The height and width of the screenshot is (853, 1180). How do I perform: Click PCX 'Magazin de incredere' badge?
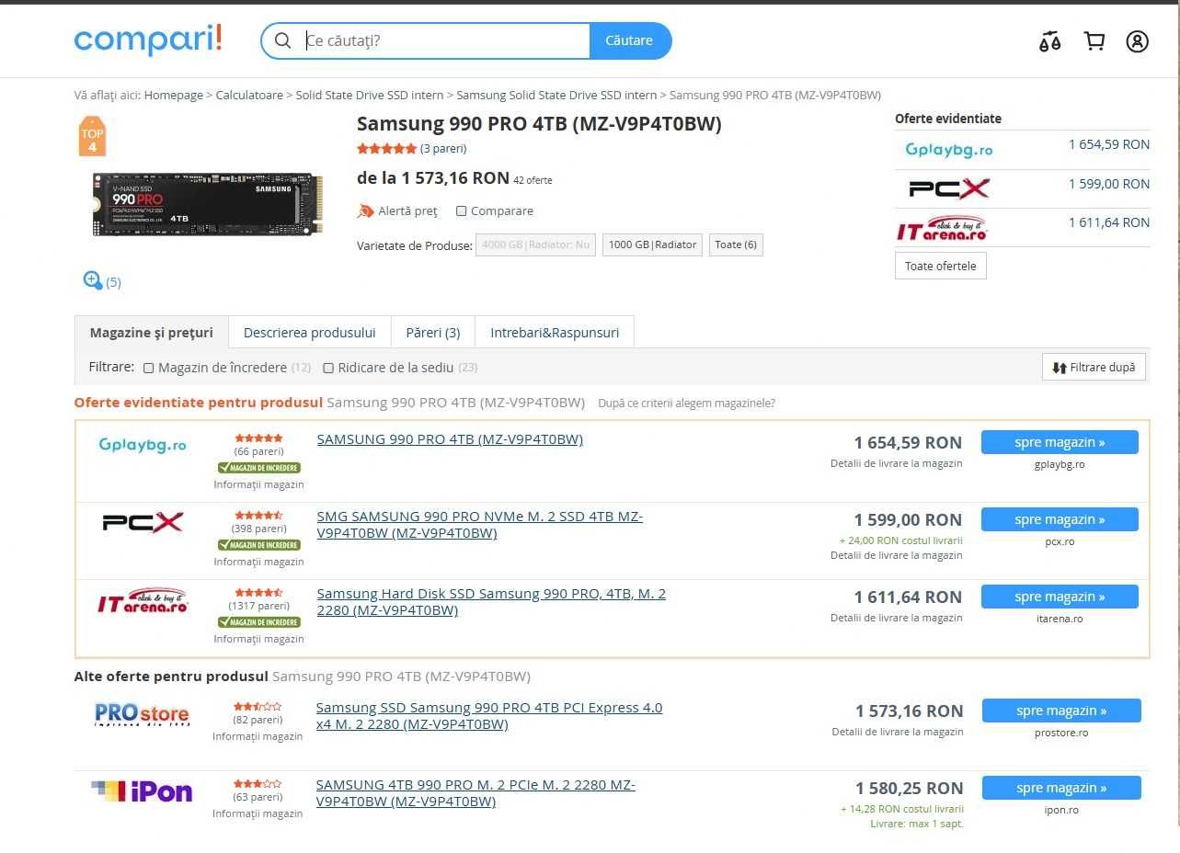coord(258,545)
